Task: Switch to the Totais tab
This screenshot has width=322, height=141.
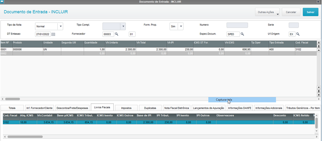Action: pyautogui.click(x=12, y=108)
